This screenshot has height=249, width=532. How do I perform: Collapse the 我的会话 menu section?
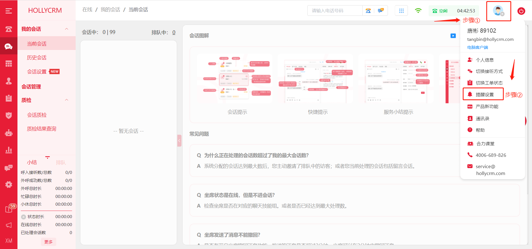pyautogui.click(x=66, y=29)
